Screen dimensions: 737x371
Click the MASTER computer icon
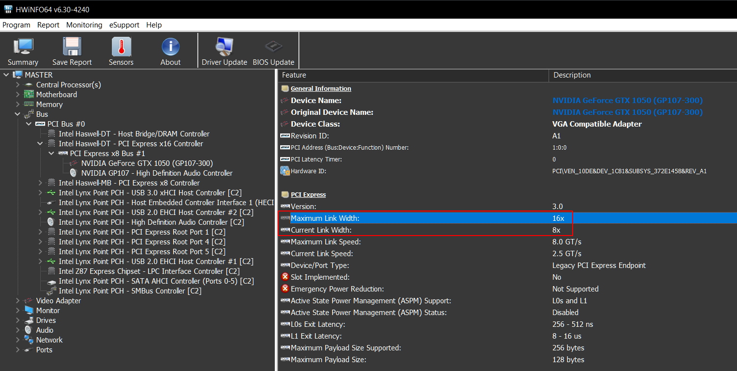coord(18,75)
